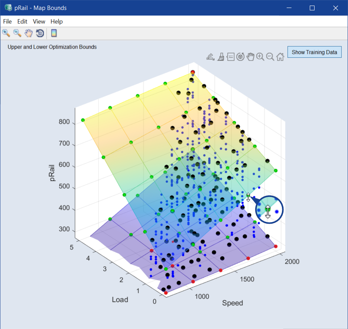
Task: Open the File menu
Action: 7,22
